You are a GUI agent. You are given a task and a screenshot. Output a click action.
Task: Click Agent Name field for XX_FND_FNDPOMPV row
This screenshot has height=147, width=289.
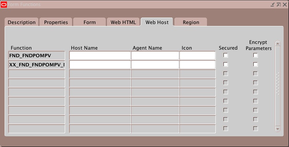(x=155, y=65)
